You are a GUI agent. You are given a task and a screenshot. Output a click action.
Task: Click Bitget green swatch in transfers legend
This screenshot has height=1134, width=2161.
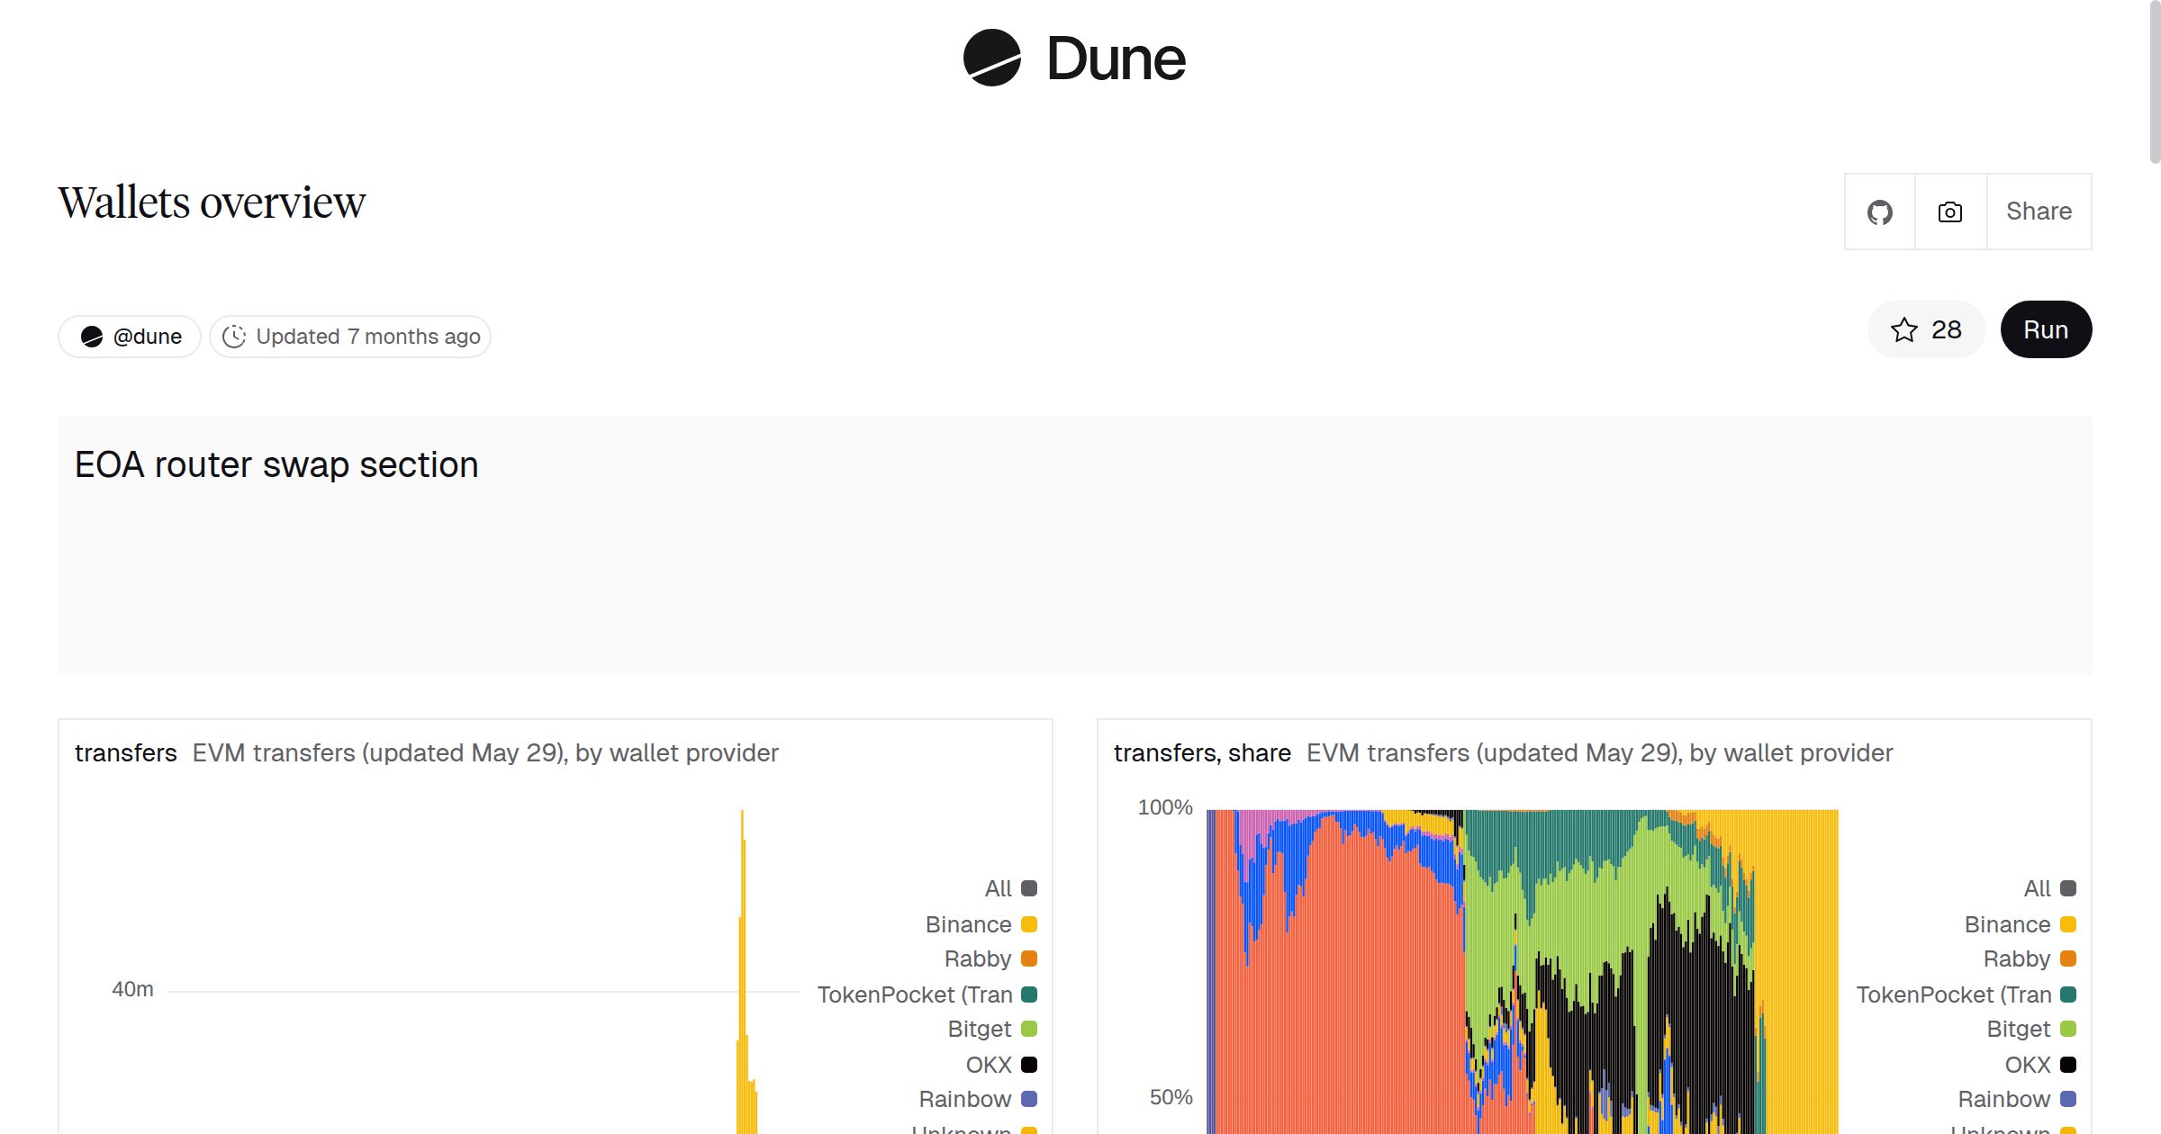coord(1029,1029)
